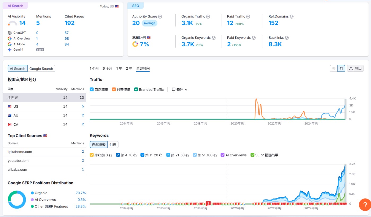Click the SERP positions donut chart
The width and height of the screenshot is (371, 217).
click(17, 200)
